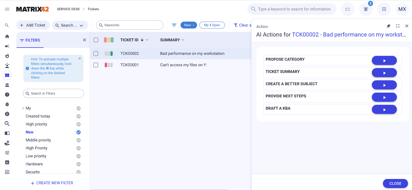Image resolution: width=412 pixels, height=190 pixels.
Task: Switch to the Filters tab
Action: (30, 40)
